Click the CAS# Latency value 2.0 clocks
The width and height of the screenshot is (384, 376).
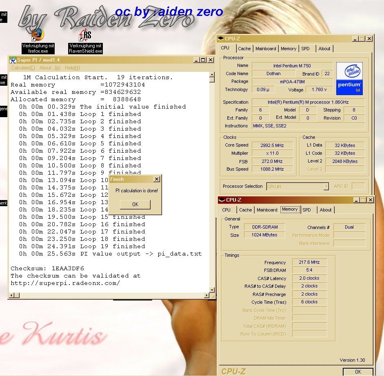coord(309,278)
